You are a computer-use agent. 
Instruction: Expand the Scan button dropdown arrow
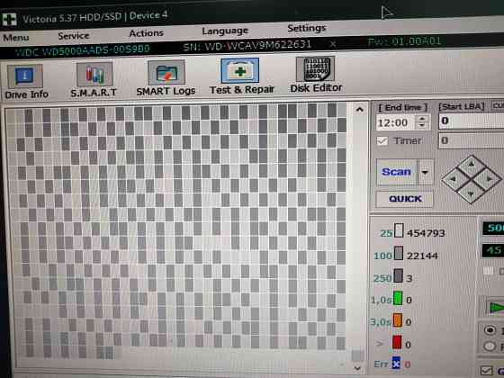pyautogui.click(x=425, y=172)
